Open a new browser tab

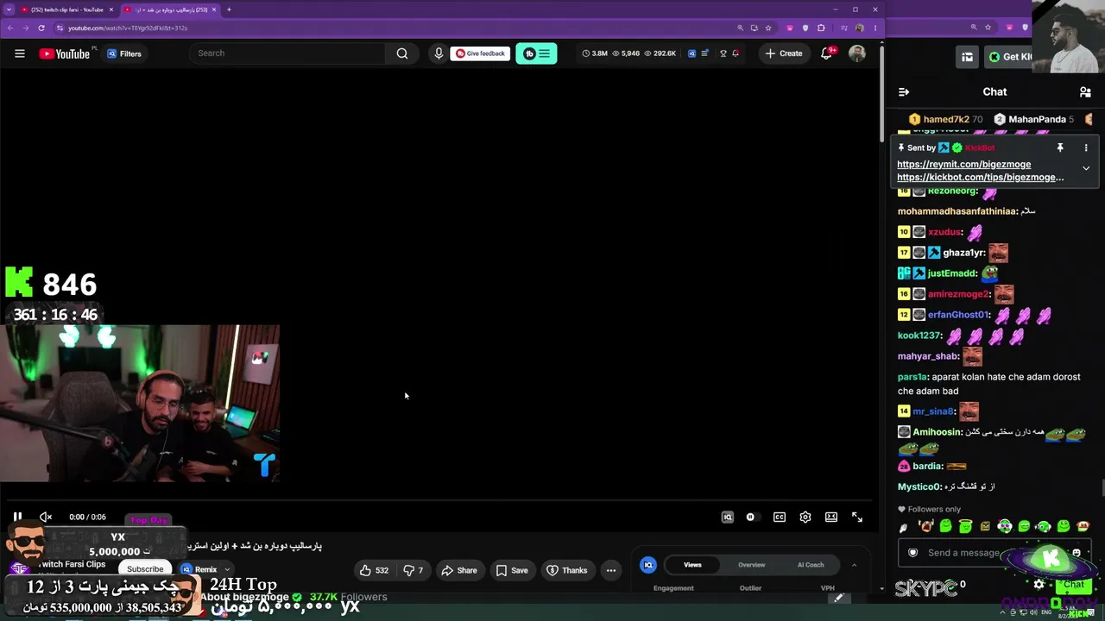229,9
